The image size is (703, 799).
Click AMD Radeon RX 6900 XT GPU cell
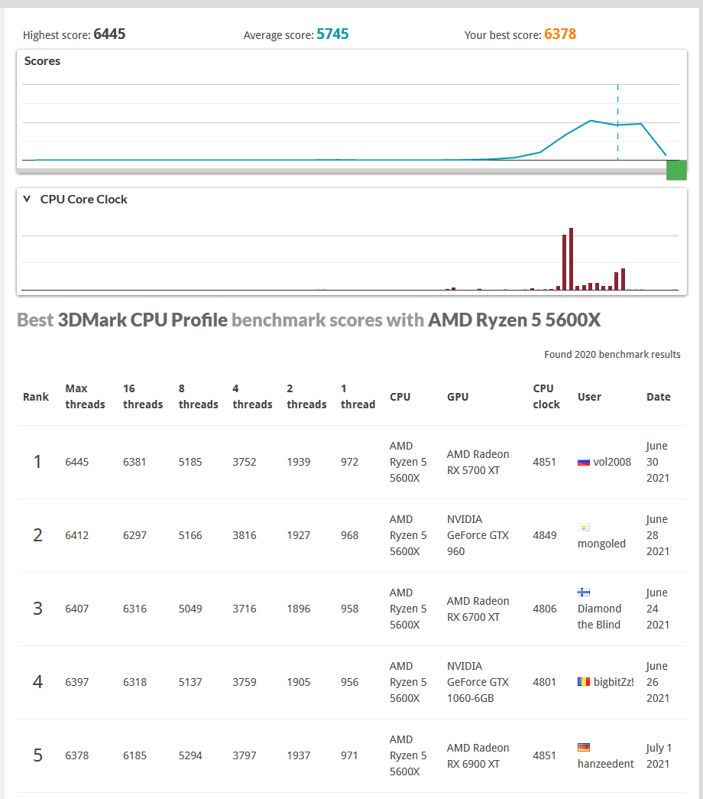(x=478, y=755)
